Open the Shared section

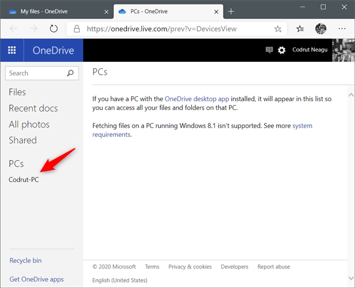tap(22, 140)
